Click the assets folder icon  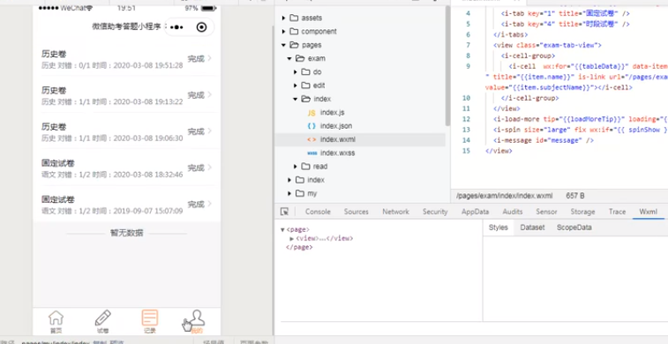pyautogui.click(x=294, y=18)
